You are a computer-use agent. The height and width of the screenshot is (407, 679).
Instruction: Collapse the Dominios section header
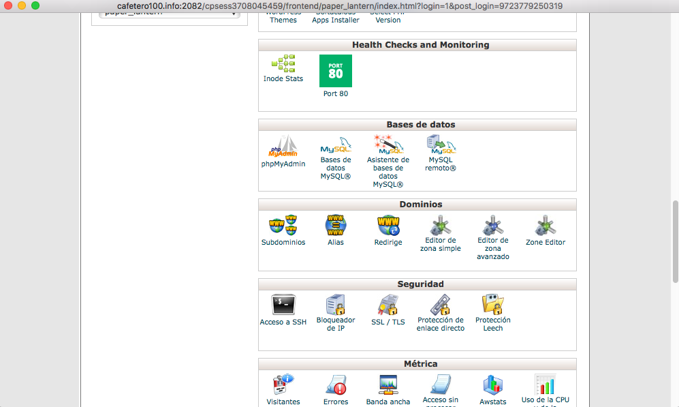click(417, 205)
